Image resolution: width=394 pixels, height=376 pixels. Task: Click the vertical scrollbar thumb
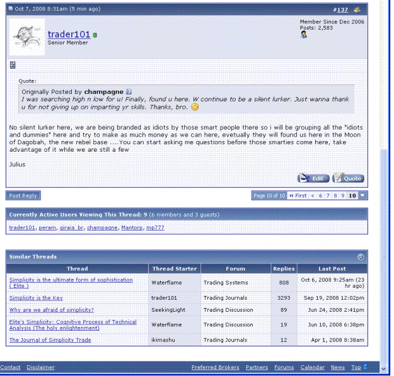[383, 256]
